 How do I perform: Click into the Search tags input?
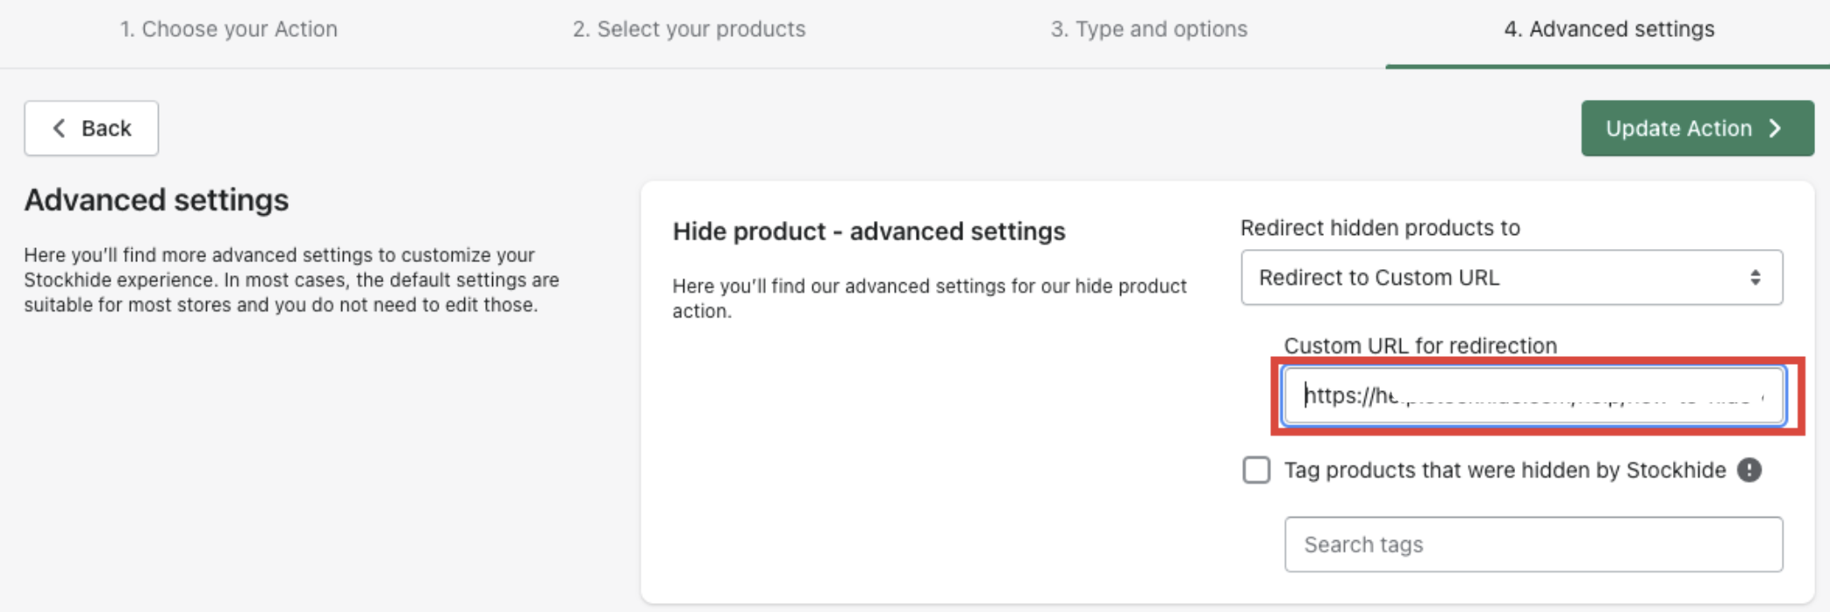[1533, 544]
